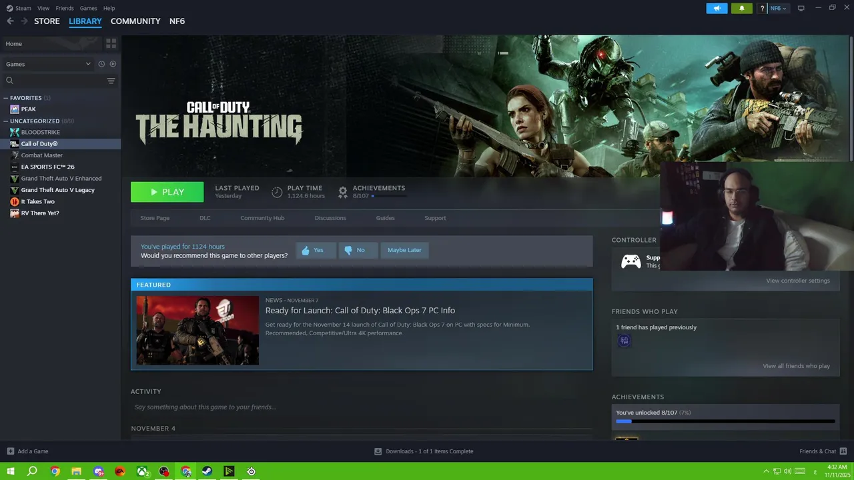Viewport: 854px width, 480px height.
Task: Choose Maybe Later for recommendation
Action: coord(404,250)
